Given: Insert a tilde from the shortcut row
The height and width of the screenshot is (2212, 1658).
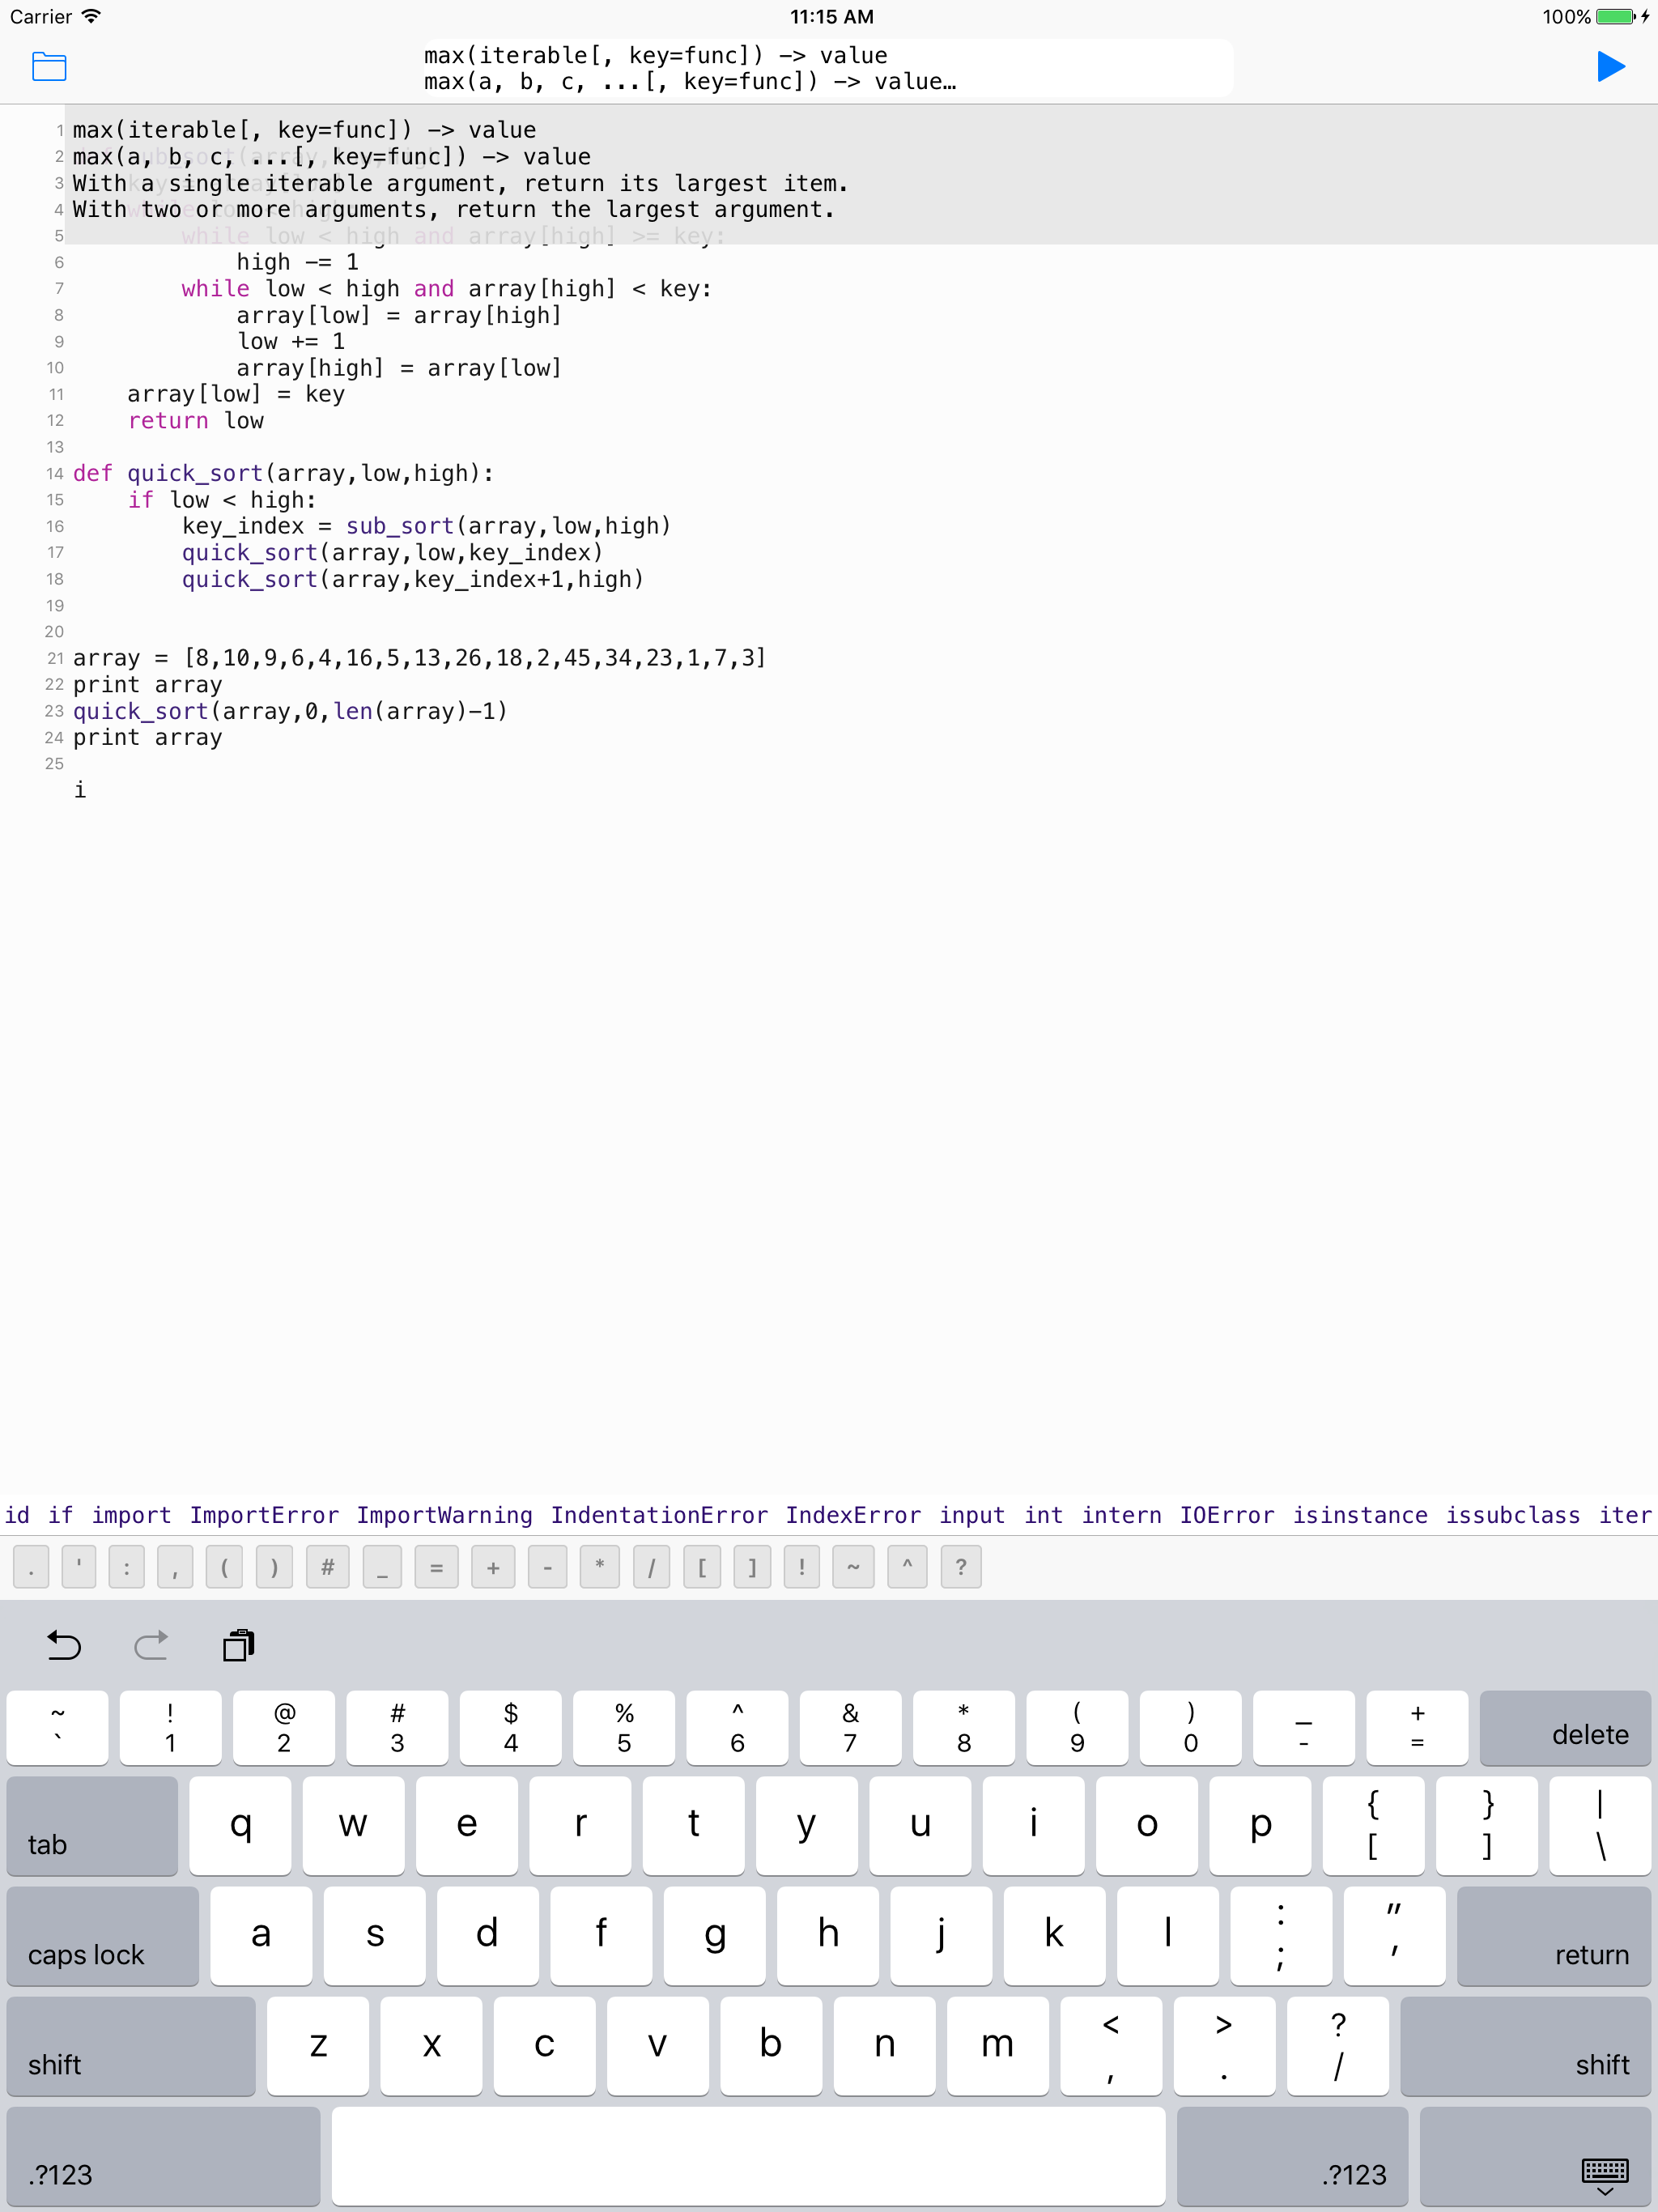Looking at the screenshot, I should tap(853, 1567).
